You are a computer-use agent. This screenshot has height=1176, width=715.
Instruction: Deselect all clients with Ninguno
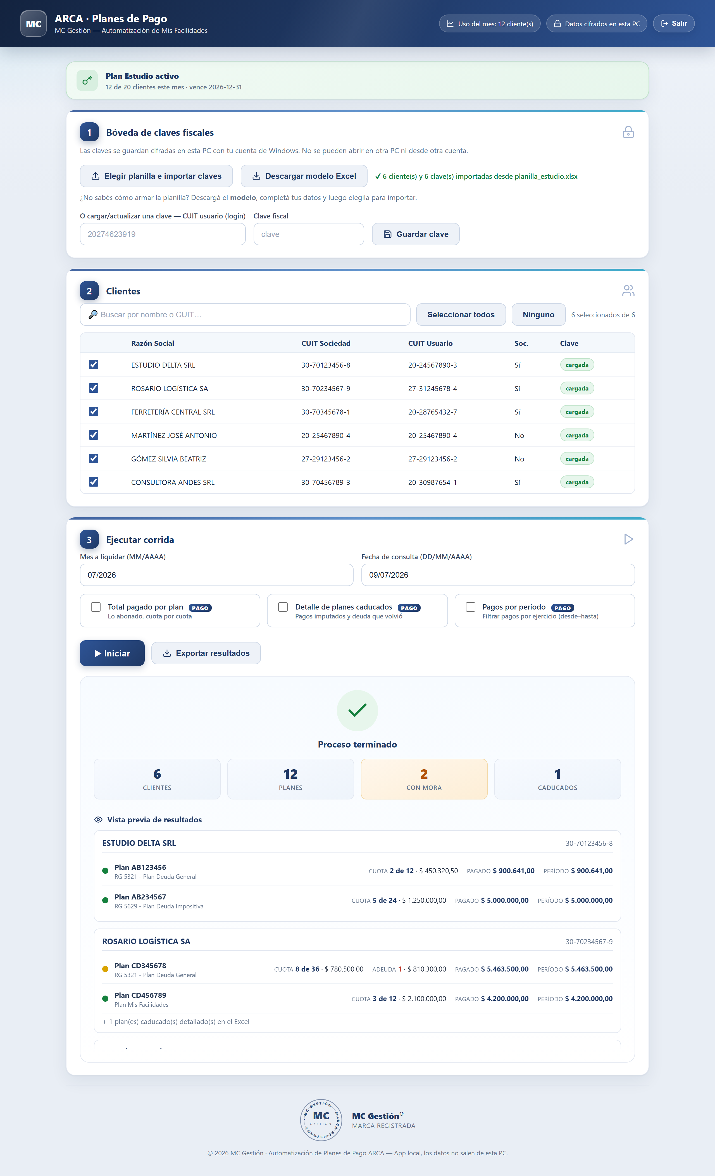538,315
